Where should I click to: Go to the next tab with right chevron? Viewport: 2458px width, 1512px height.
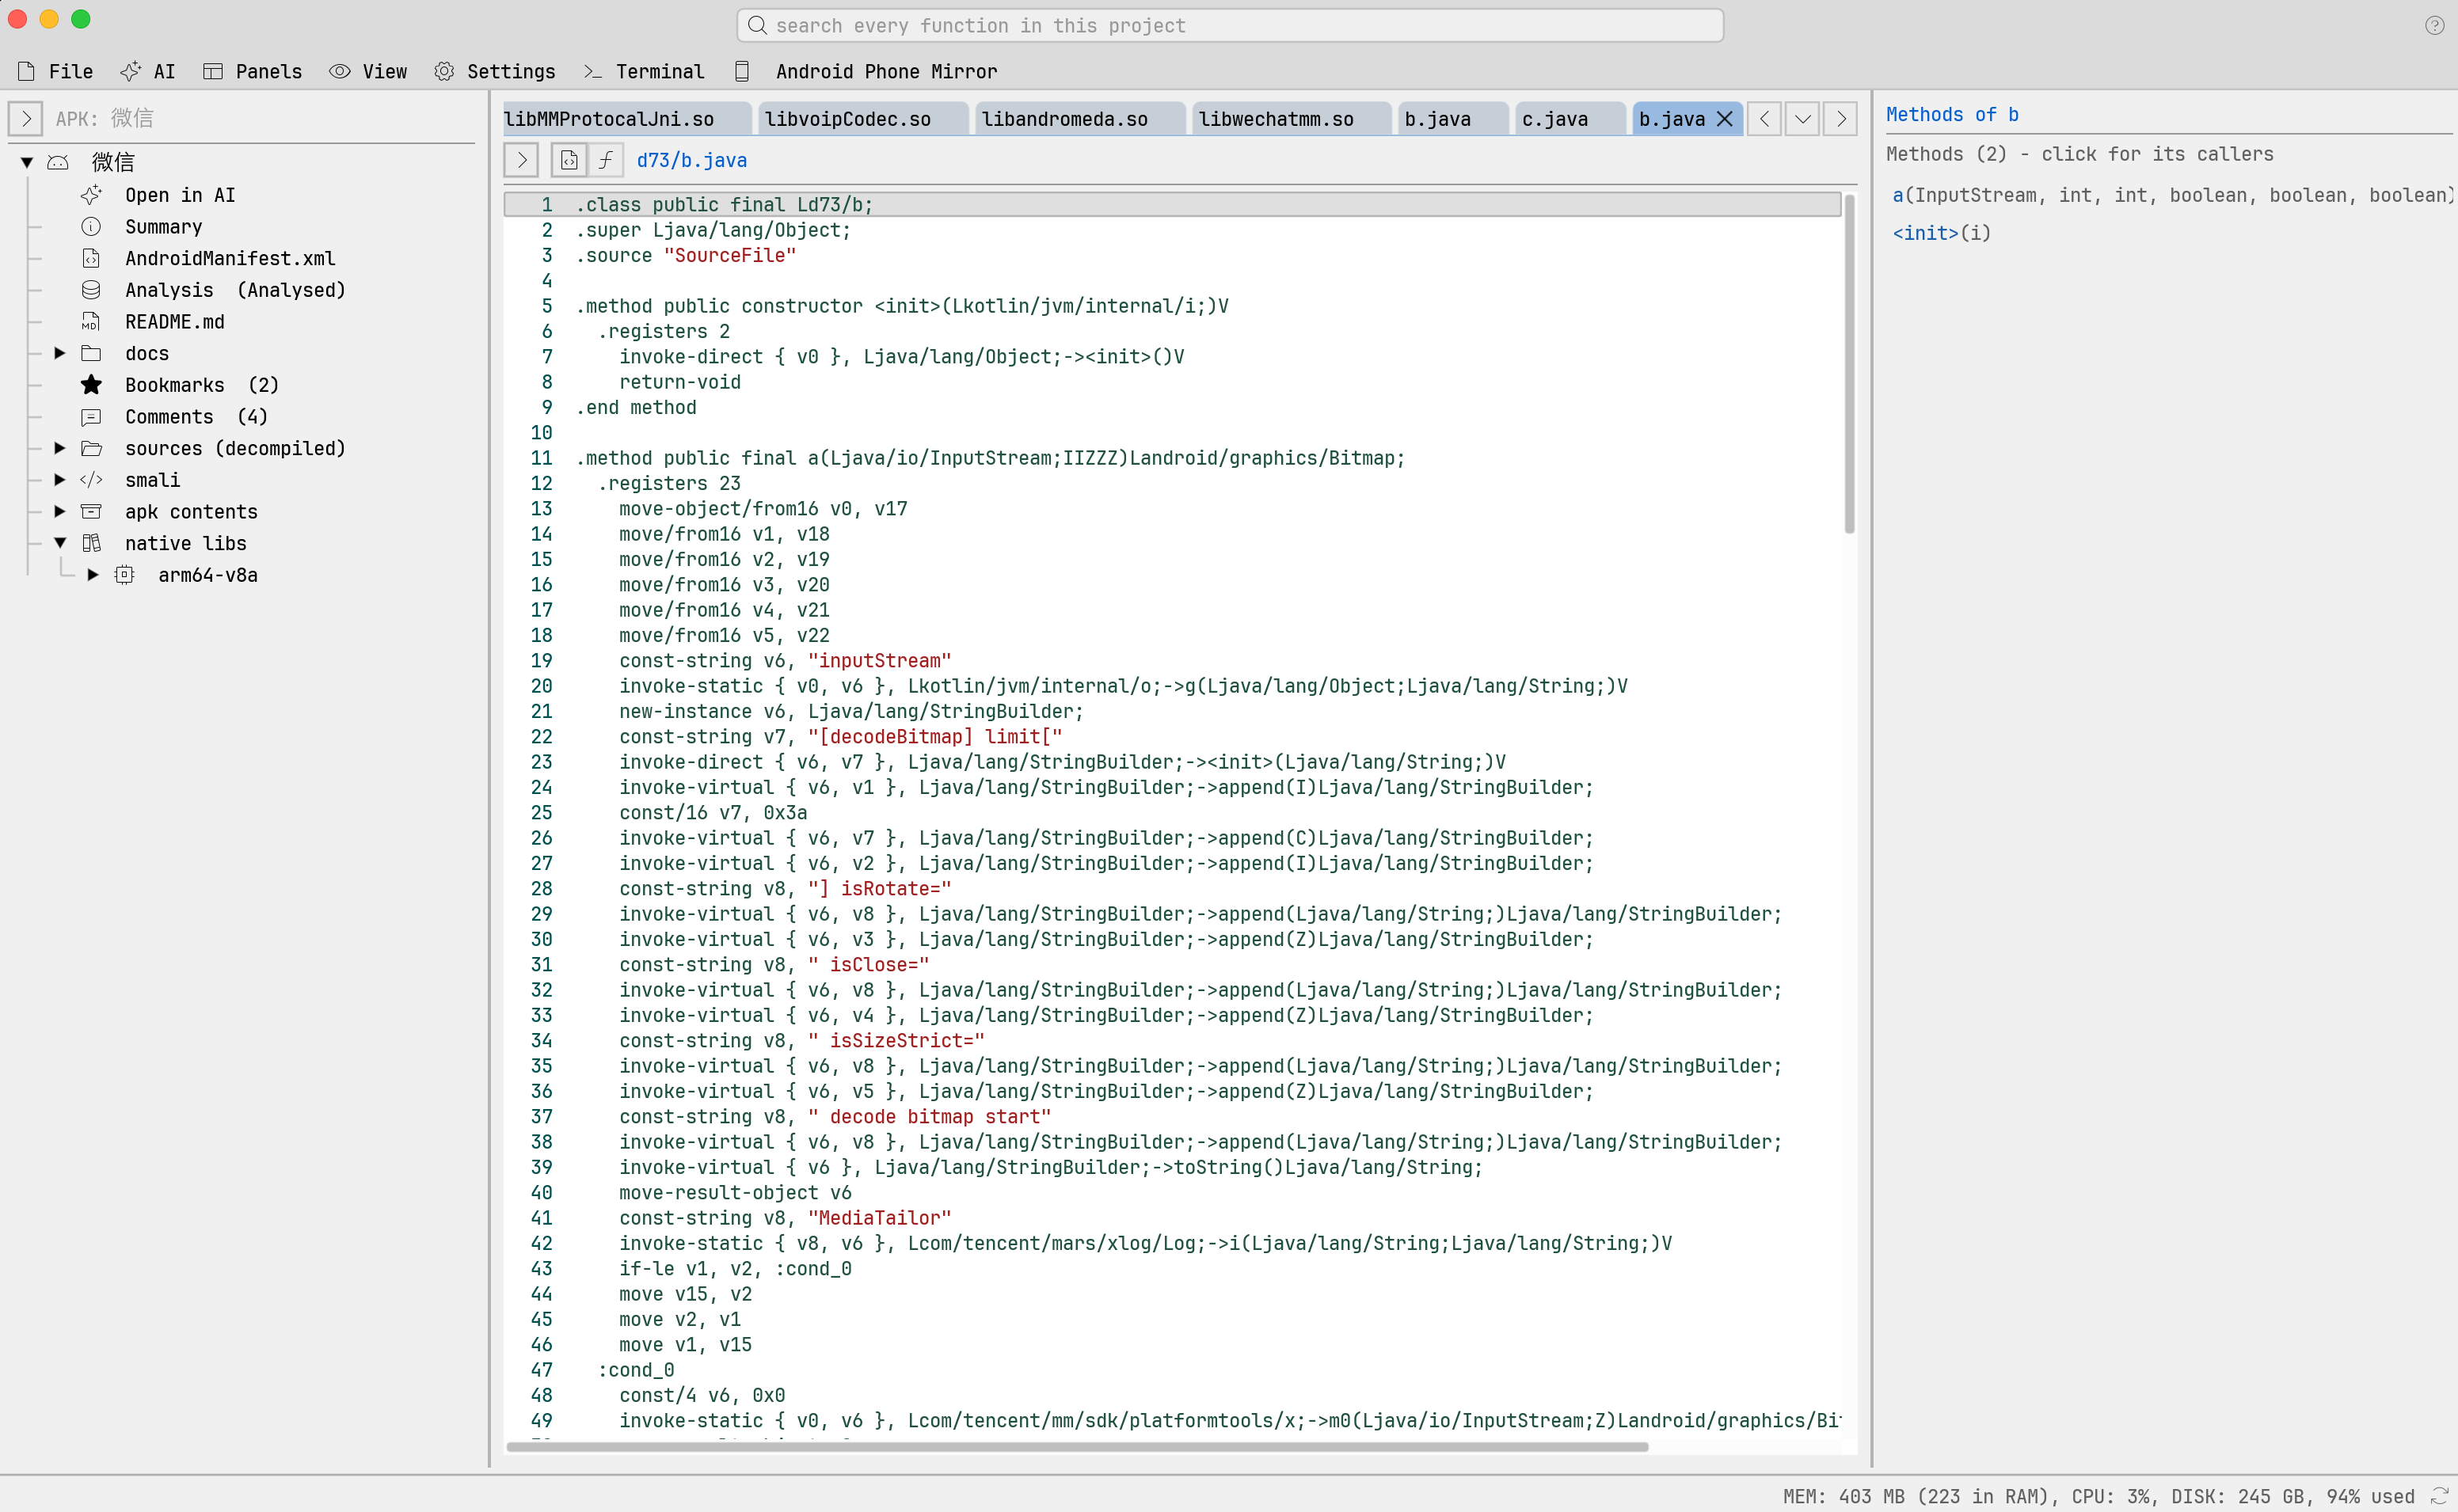point(1841,119)
